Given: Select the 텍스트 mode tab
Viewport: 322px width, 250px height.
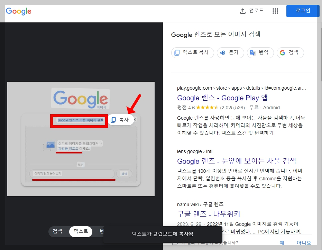Looking at the screenshot, I should click(81, 231).
